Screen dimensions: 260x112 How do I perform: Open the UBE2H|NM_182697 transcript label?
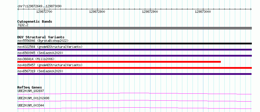coord(31,91)
